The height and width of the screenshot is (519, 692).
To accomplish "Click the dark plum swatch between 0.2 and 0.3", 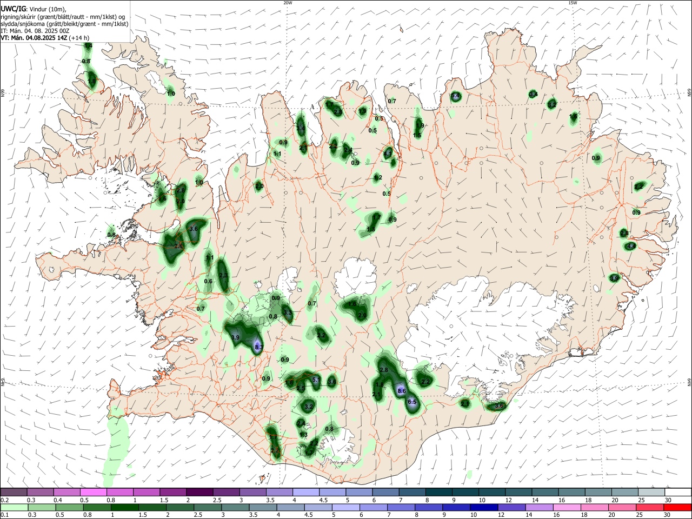I will (14, 492).
